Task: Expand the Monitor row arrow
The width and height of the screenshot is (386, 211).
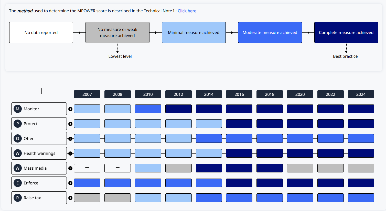Action: 70,109
